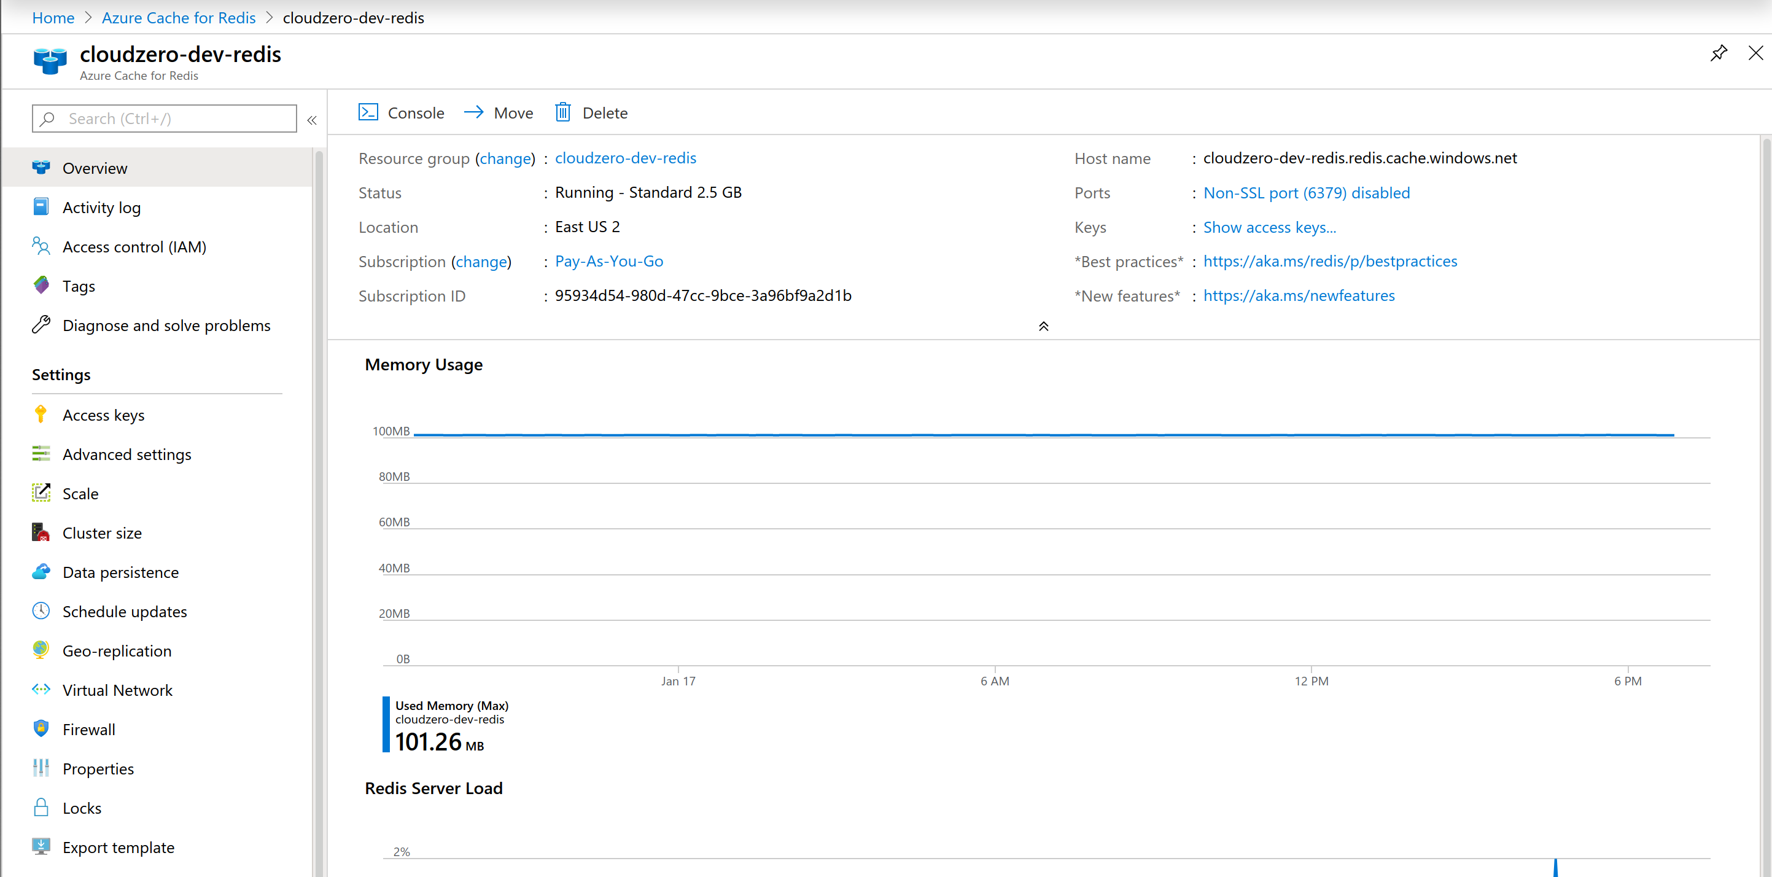Click the Used Memory blue legend swatch
1772x877 pixels.
coord(386,724)
